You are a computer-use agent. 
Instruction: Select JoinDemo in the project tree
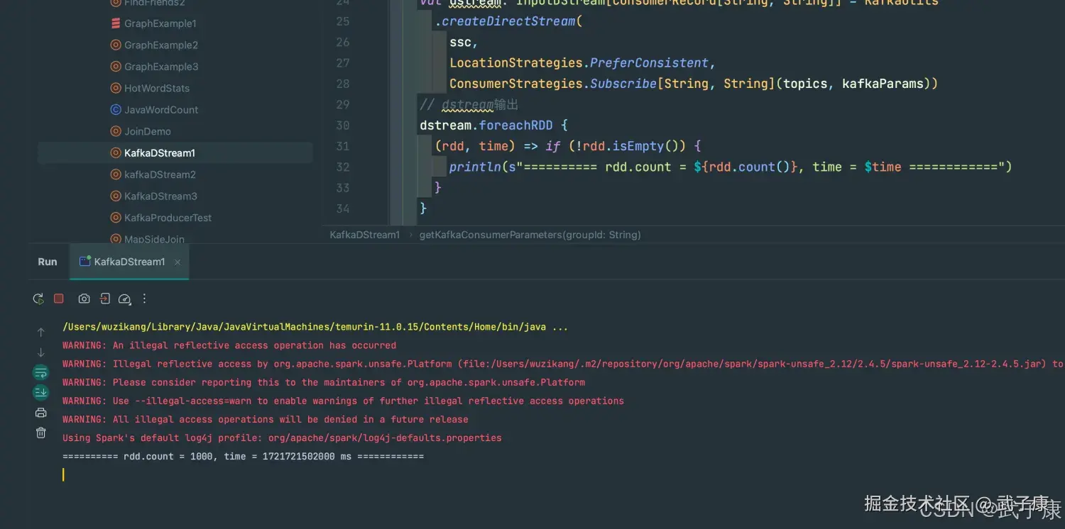pos(148,131)
